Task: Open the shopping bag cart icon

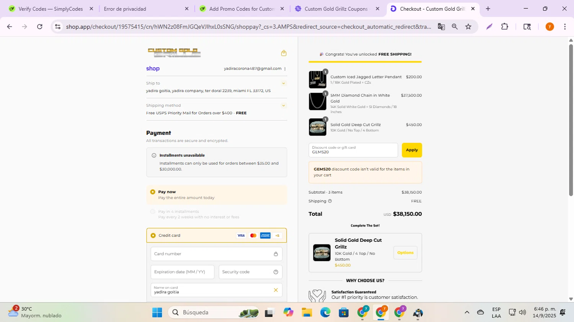Action: pyautogui.click(x=284, y=53)
